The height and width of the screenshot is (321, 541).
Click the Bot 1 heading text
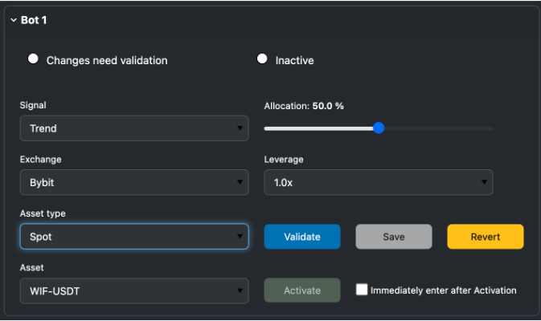pyautogui.click(x=34, y=20)
